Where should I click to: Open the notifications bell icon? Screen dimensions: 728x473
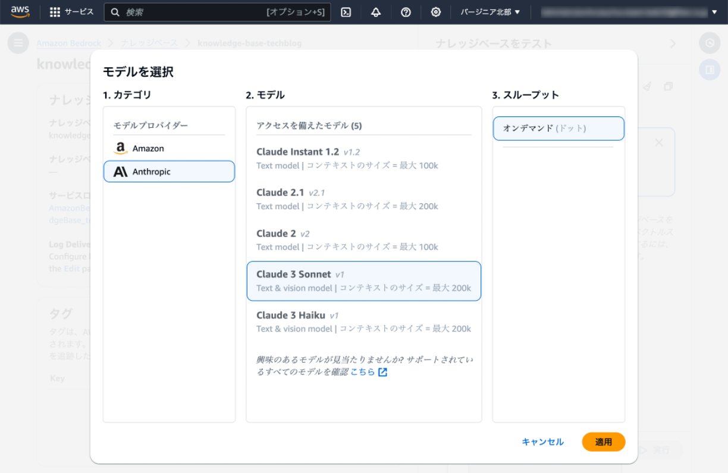coord(376,12)
